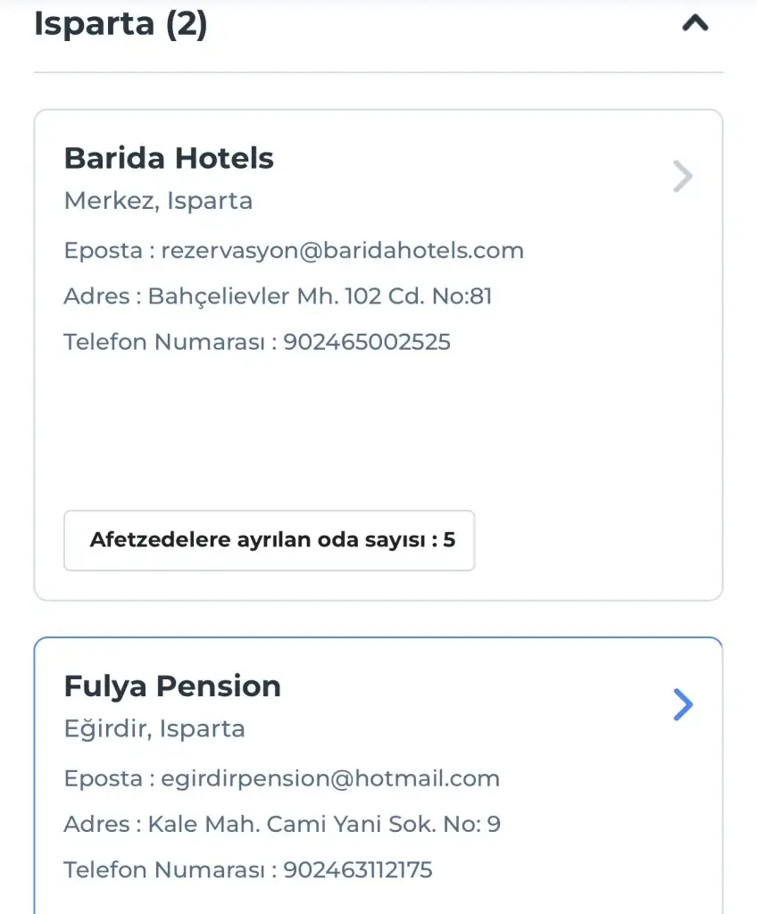Click the egirdirpension@hotmail.com email address

[x=330, y=778]
